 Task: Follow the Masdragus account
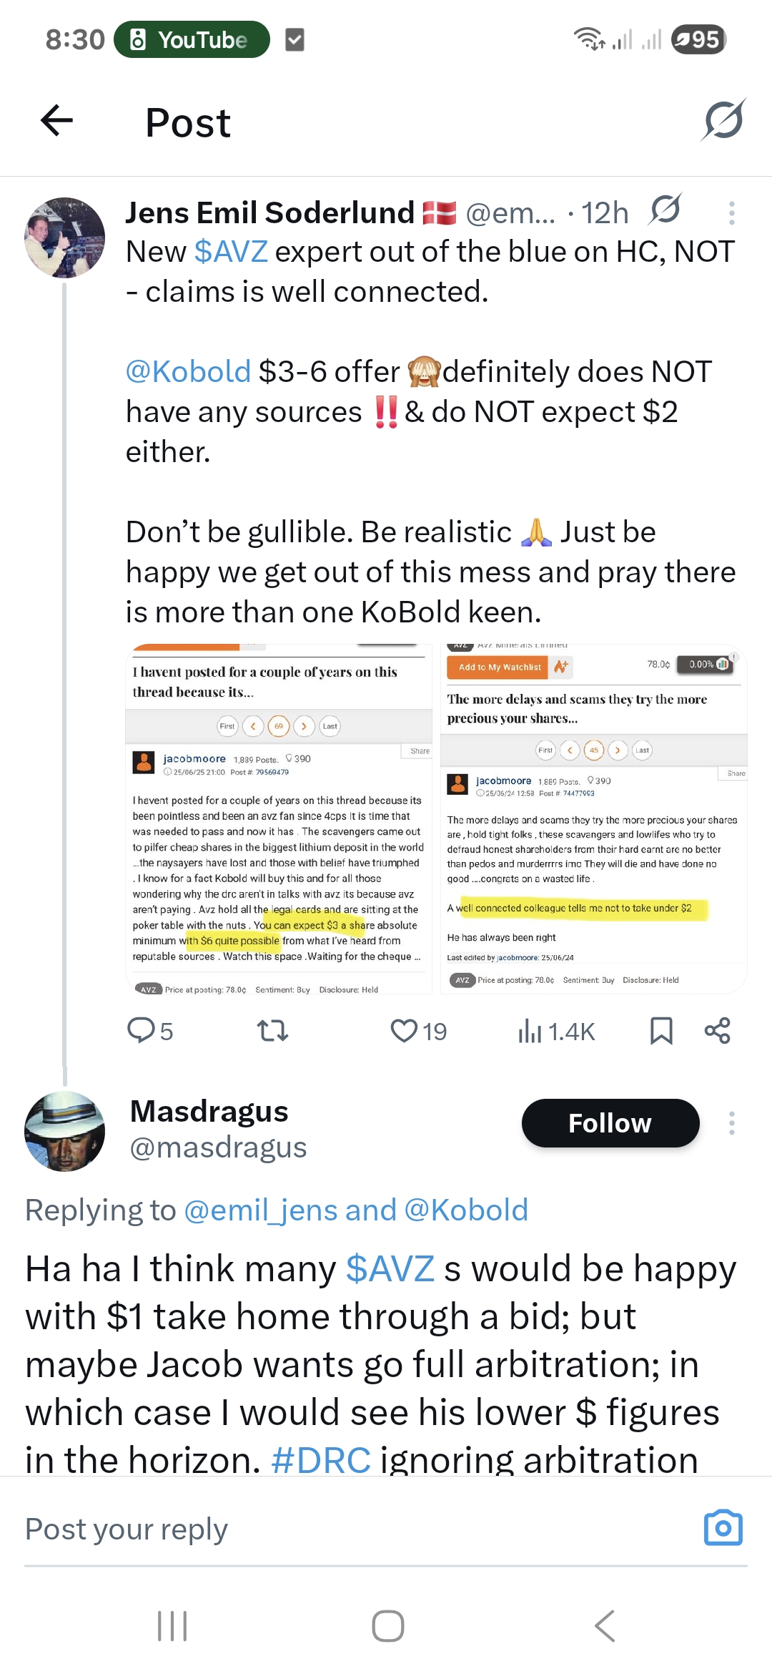610,1123
